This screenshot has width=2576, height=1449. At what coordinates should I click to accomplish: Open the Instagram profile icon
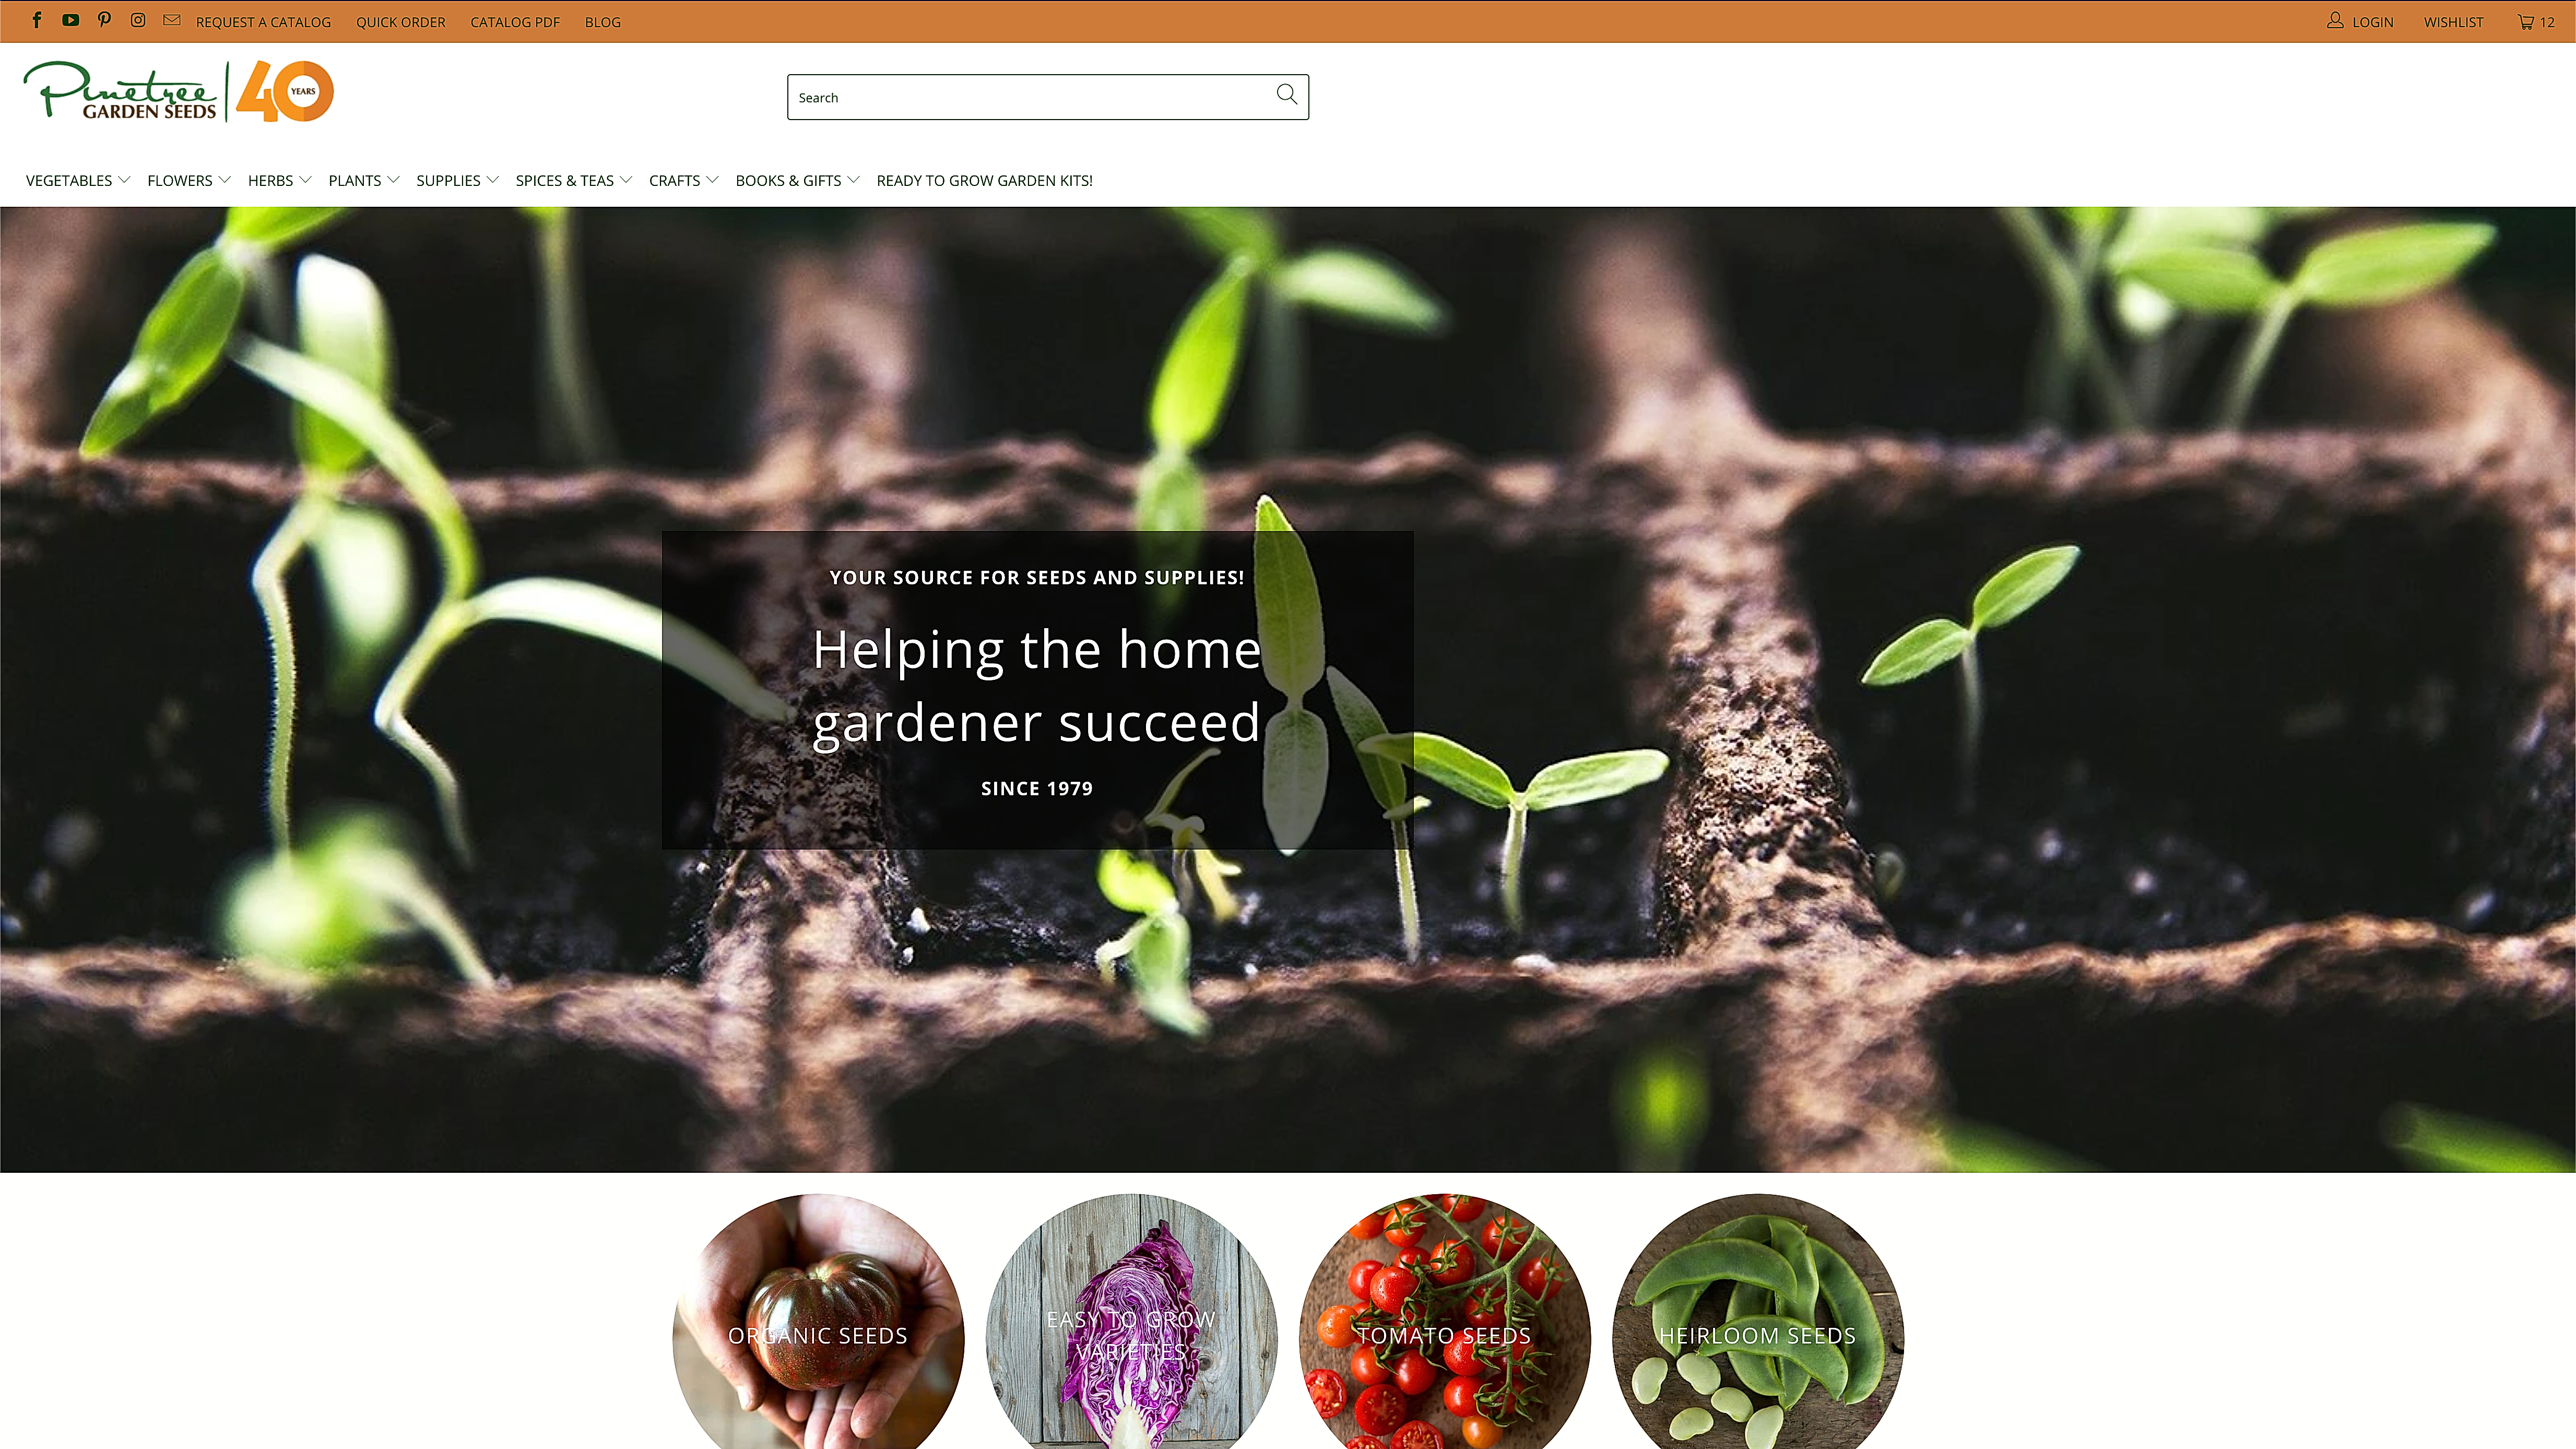click(138, 20)
